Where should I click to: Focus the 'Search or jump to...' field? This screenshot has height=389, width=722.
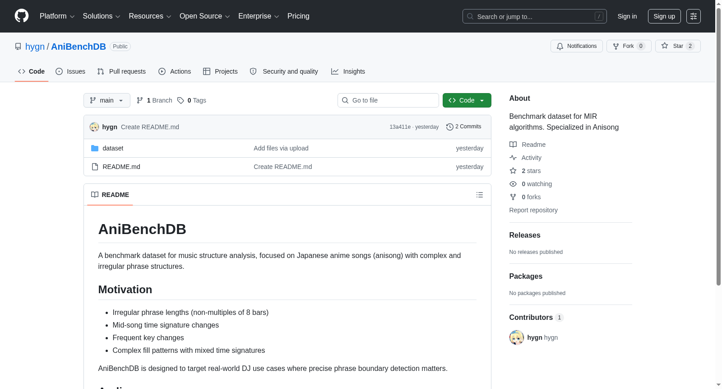(x=535, y=16)
